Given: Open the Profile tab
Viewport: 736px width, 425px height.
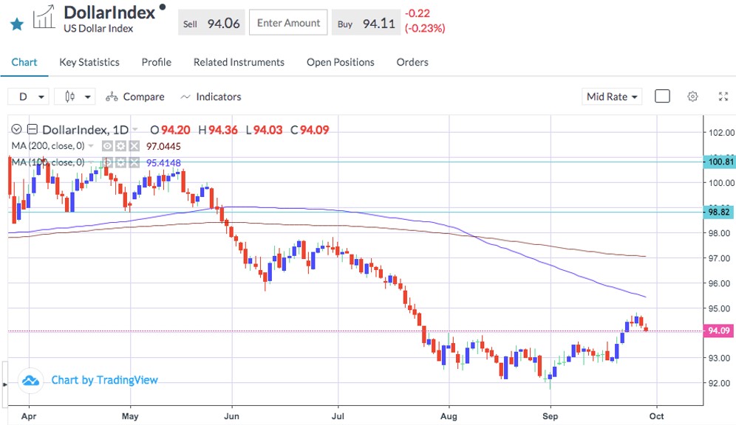Looking at the screenshot, I should 157,62.
